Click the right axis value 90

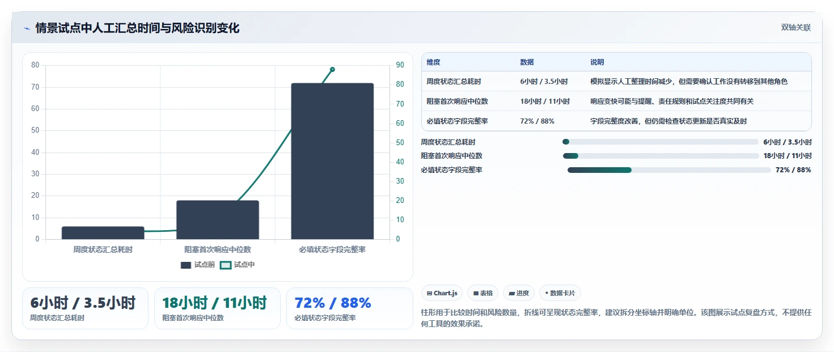click(x=400, y=65)
